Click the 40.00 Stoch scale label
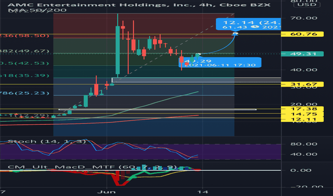 pos(304,154)
